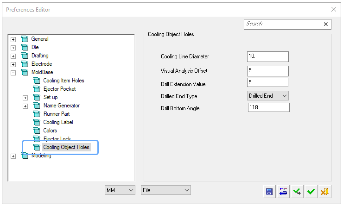This screenshot has width=343, height=206.
Task: Click the teal icon beside Runner Part
Action: 37,114
